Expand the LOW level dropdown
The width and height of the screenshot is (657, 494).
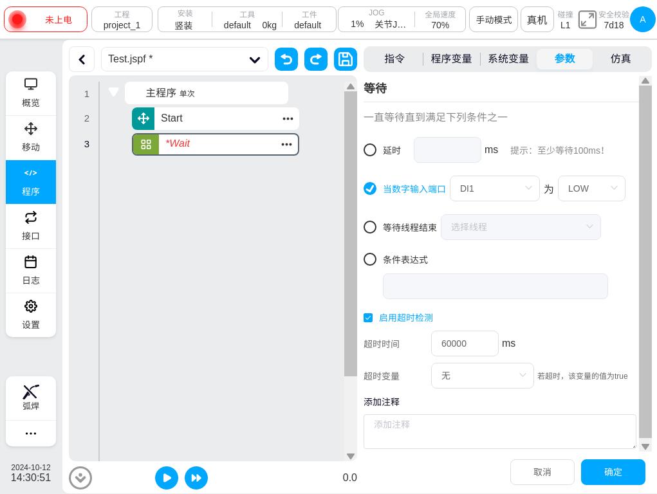pyautogui.click(x=591, y=188)
